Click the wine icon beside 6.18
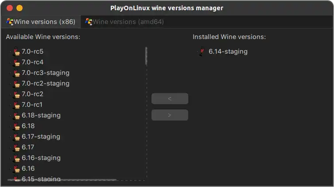The height and width of the screenshot is (187, 334). pyautogui.click(x=17, y=126)
